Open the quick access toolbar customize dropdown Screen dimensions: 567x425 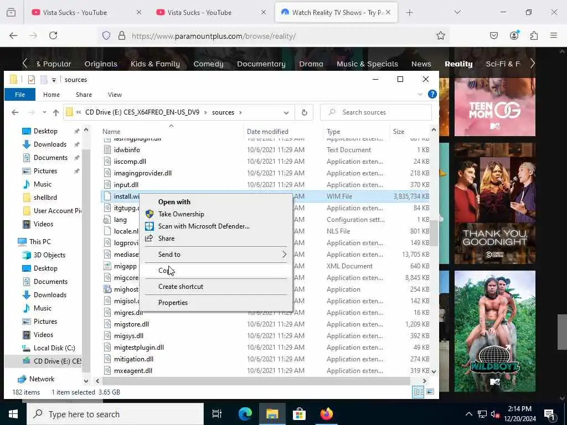click(54, 80)
